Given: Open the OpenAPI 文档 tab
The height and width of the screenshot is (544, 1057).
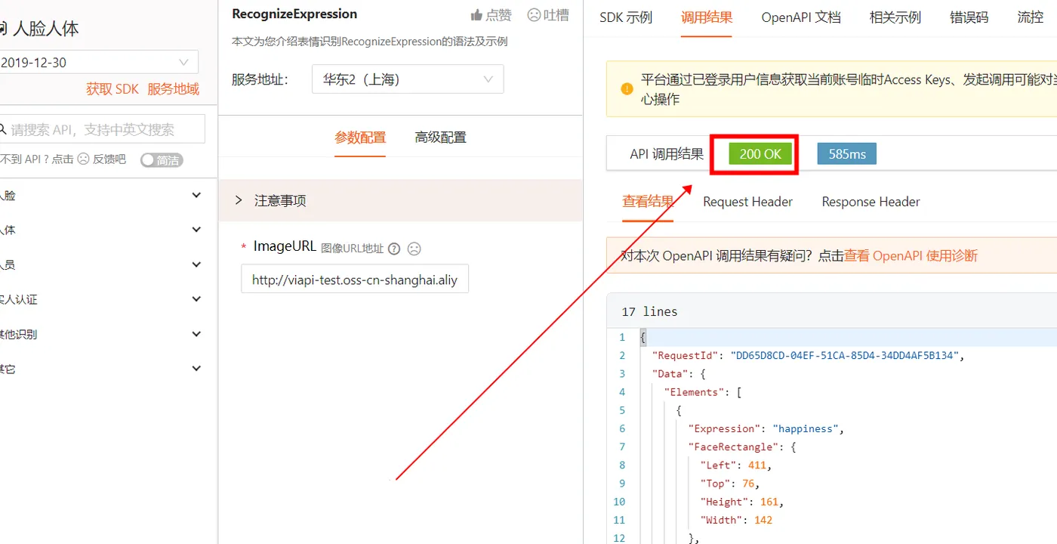Looking at the screenshot, I should (x=801, y=17).
